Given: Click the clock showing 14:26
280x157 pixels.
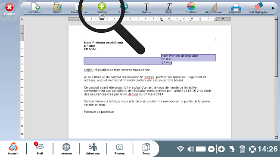Looking at the screenshot, I should pos(268,149).
